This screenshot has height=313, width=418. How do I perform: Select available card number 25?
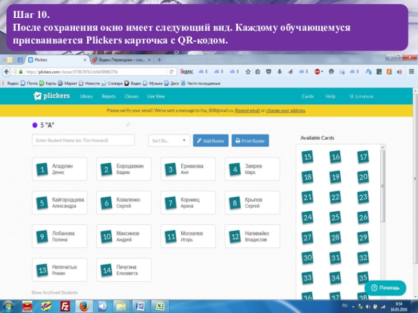click(335, 218)
